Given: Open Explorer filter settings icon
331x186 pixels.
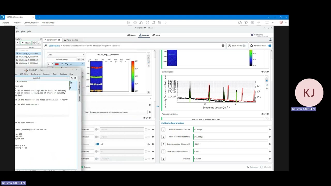Looking at the screenshot, I should point(39,43).
